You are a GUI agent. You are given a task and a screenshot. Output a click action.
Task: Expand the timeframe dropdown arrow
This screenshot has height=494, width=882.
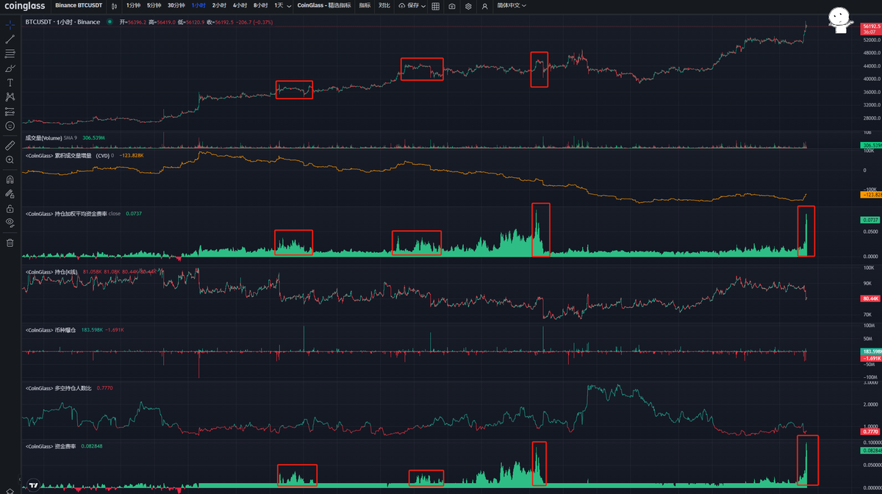coord(288,6)
